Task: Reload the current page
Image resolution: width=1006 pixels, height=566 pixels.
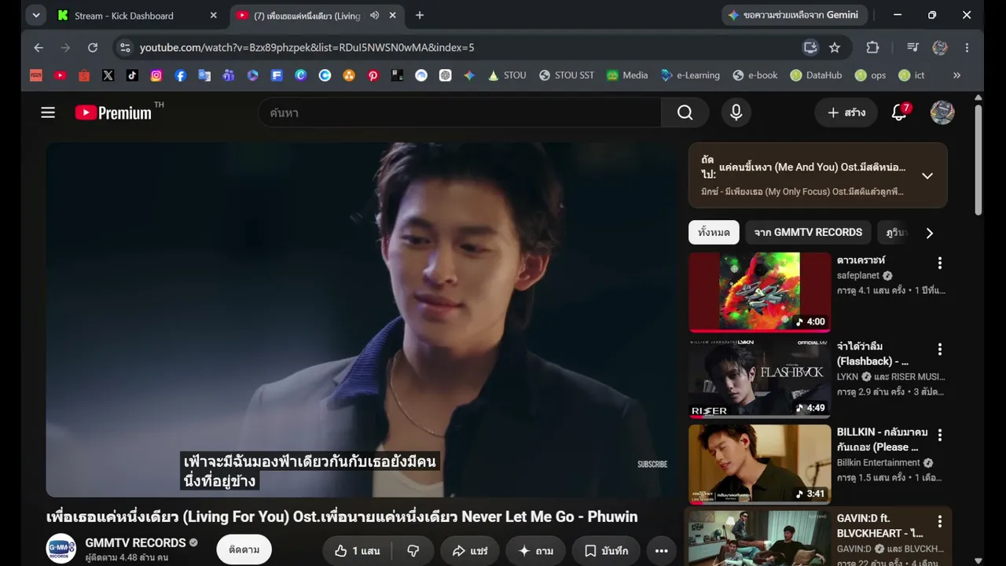Action: (93, 47)
